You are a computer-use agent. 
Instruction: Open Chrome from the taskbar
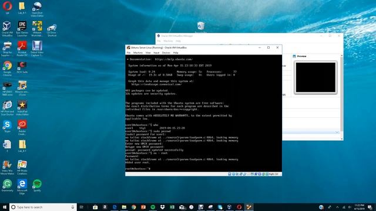pyautogui.click(x=133, y=207)
